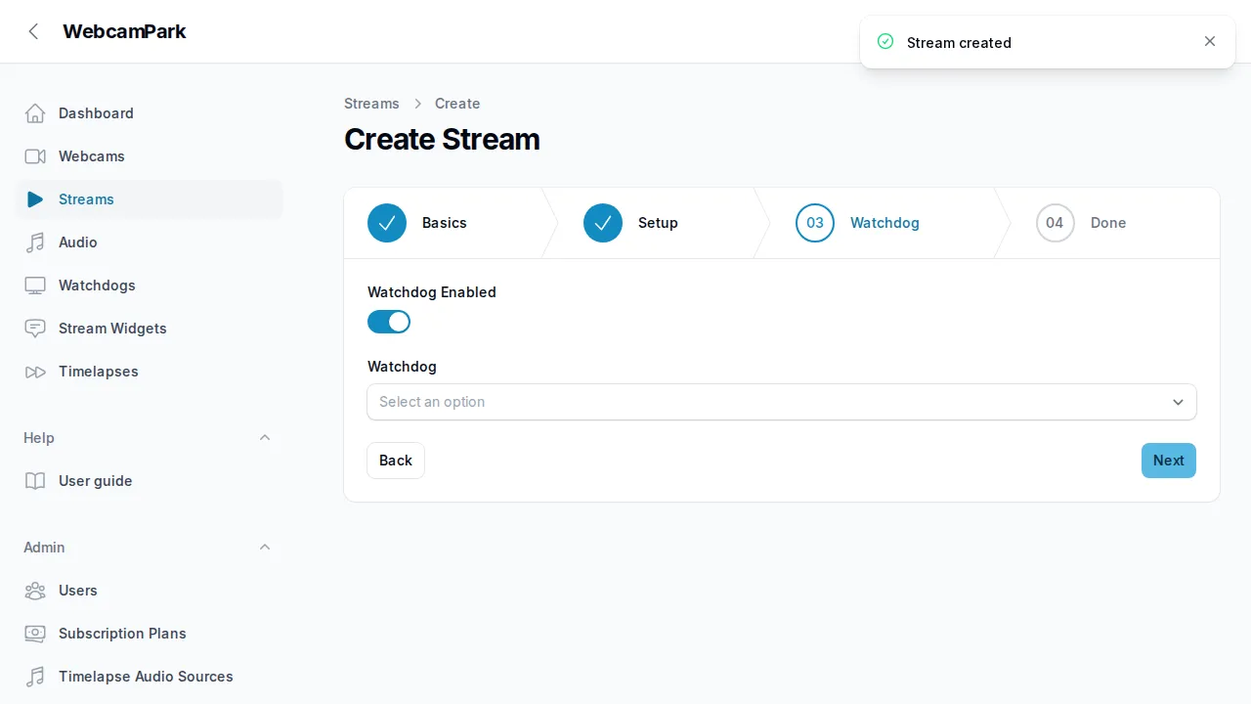Viewport: 1251px width, 704px height.
Task: Collapse the Admin section chevron
Action: click(265, 547)
